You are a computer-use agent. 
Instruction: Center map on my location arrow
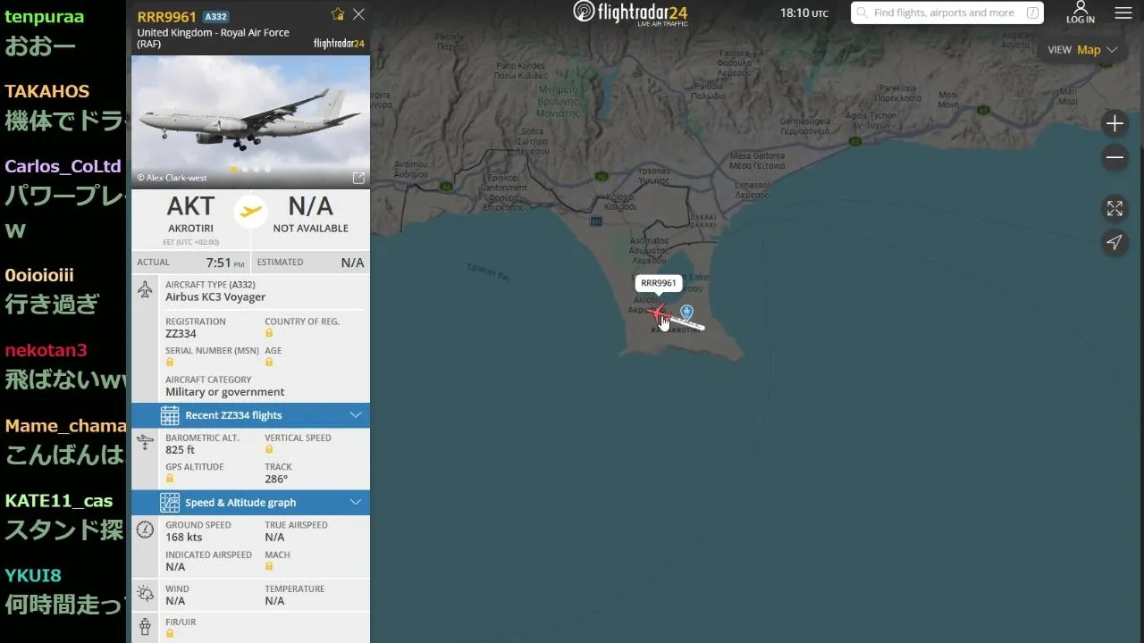[x=1115, y=242]
